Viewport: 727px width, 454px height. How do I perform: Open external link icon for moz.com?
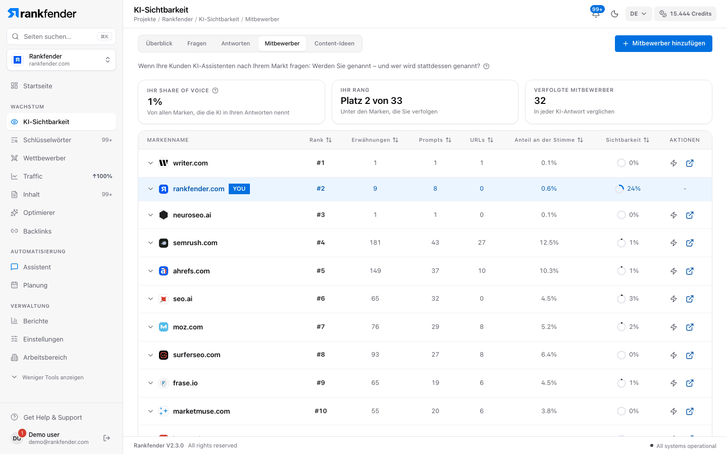coord(690,327)
